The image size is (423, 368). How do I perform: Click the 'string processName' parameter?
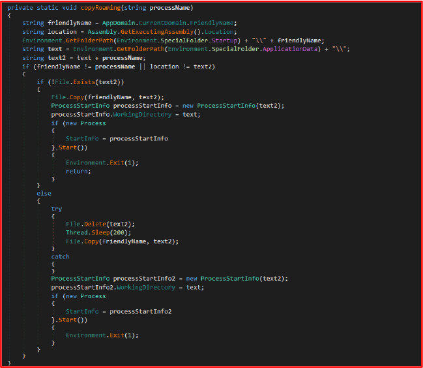pos(157,8)
